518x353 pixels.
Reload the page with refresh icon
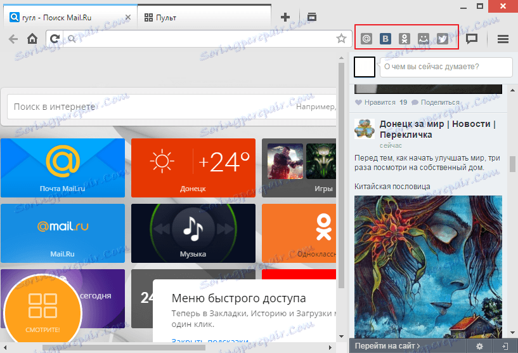pos(55,39)
